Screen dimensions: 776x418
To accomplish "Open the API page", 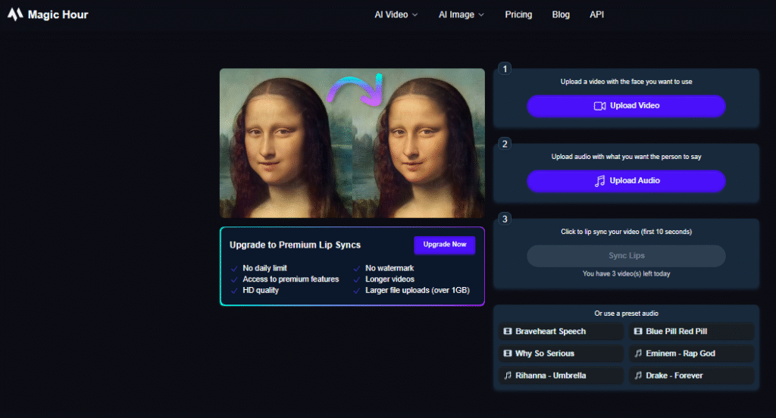I will point(596,15).
